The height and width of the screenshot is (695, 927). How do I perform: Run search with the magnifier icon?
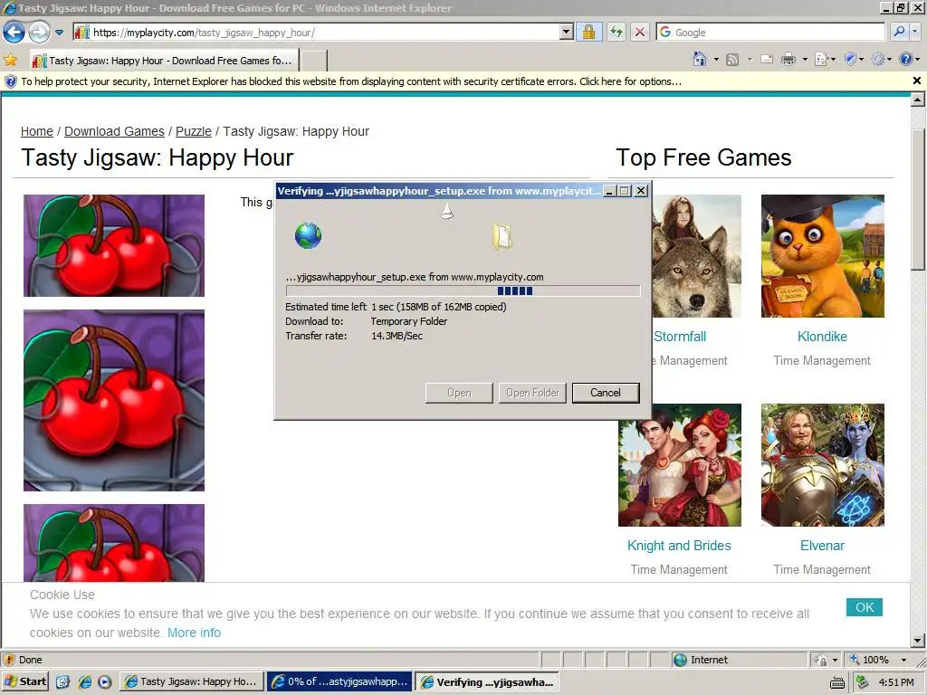[899, 32]
